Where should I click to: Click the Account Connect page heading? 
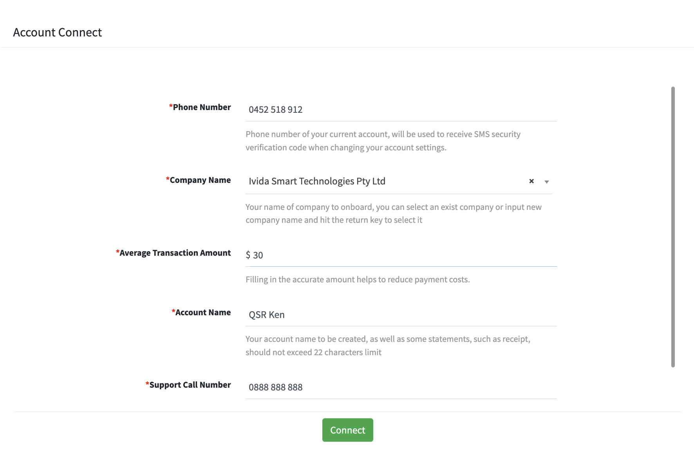pyautogui.click(x=58, y=33)
